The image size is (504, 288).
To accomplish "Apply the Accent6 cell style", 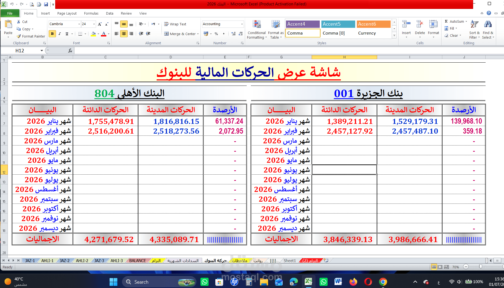I will click(374, 24).
